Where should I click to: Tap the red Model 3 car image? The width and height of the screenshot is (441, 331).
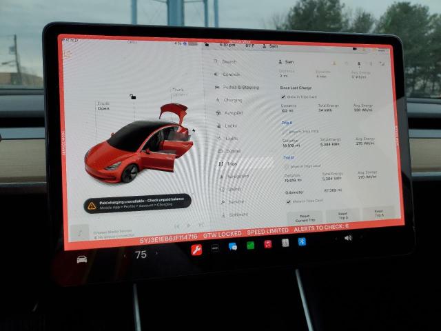(139, 143)
